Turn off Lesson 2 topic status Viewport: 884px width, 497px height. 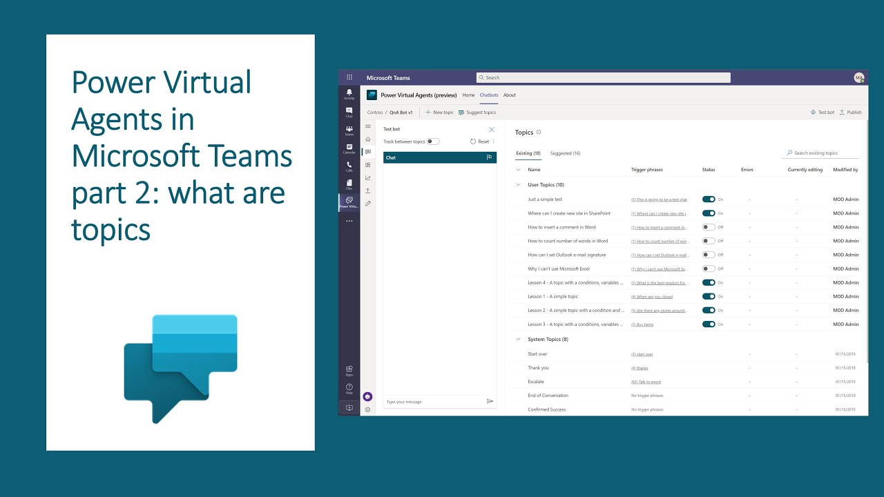coord(709,310)
